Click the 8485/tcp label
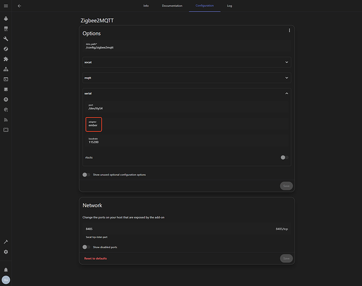The image size is (362, 286). 282,229
